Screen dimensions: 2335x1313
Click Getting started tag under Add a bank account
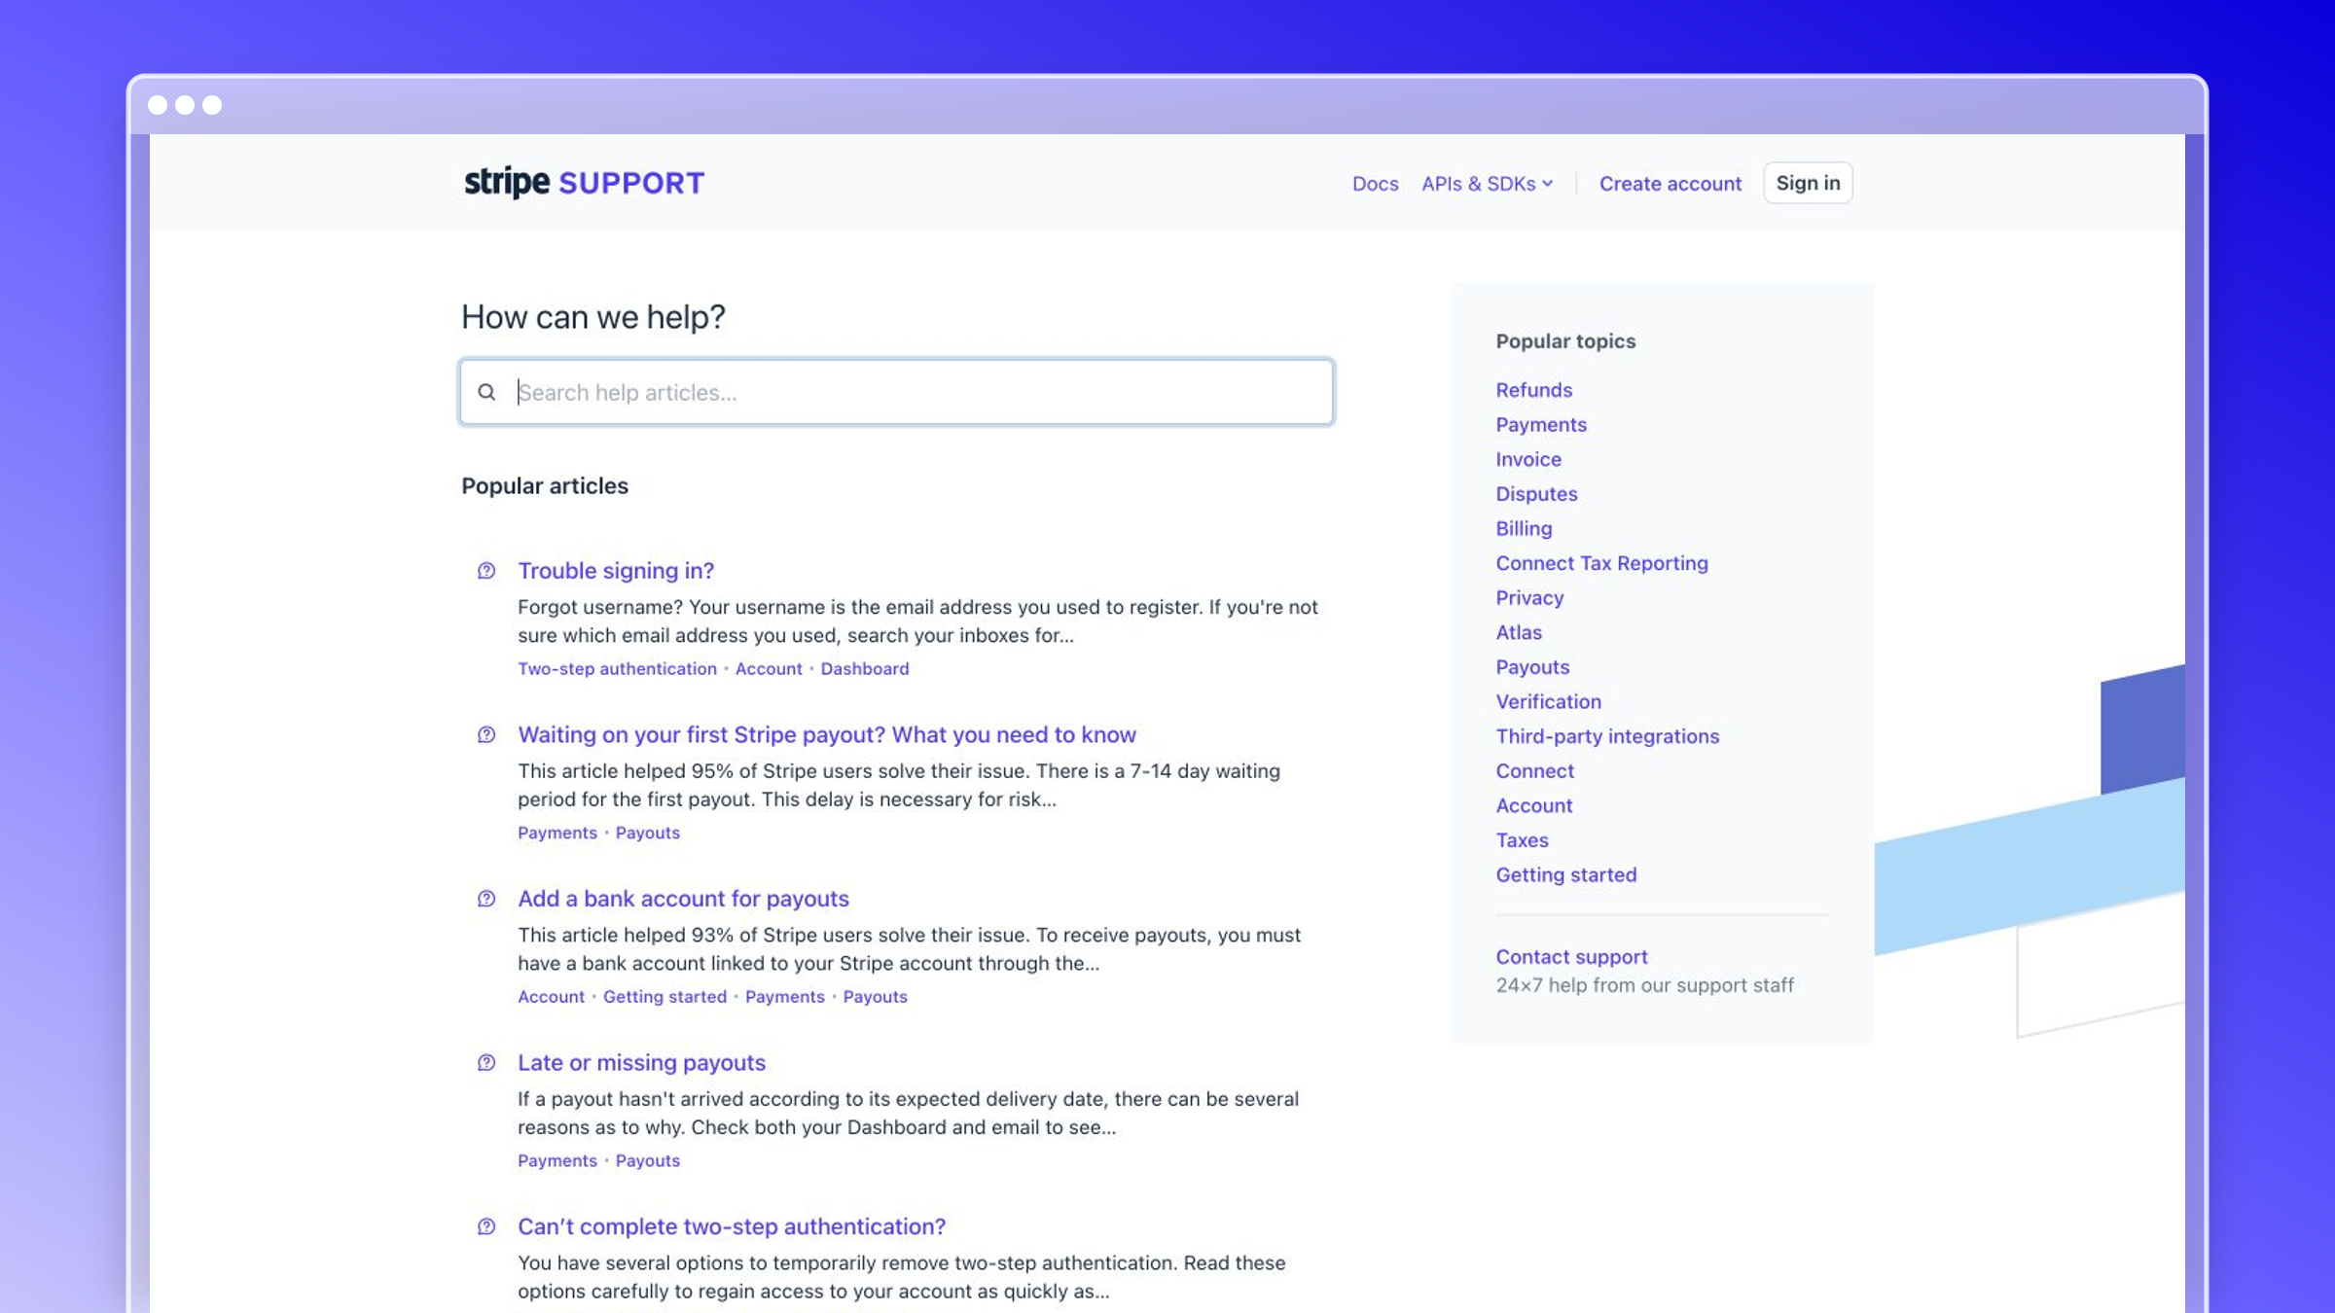click(x=665, y=997)
